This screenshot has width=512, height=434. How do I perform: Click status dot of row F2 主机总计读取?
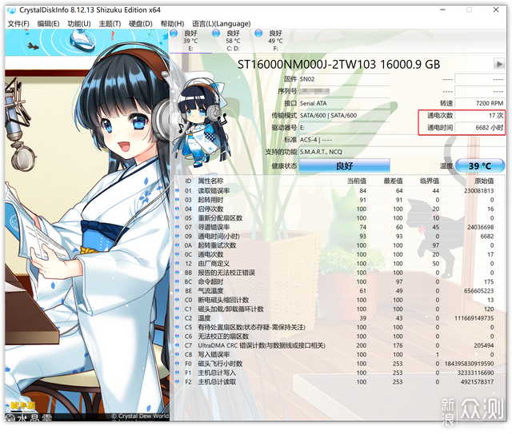178,382
